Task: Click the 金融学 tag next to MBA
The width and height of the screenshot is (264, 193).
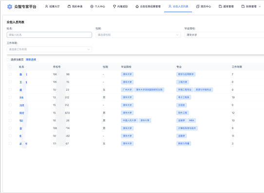Action: coord(182,120)
